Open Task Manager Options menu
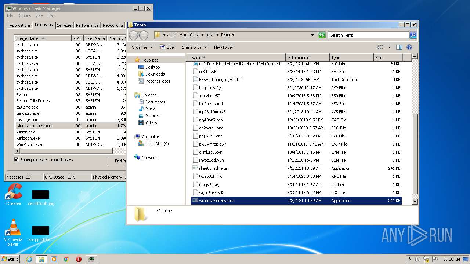This screenshot has height=264, width=470. (24, 15)
